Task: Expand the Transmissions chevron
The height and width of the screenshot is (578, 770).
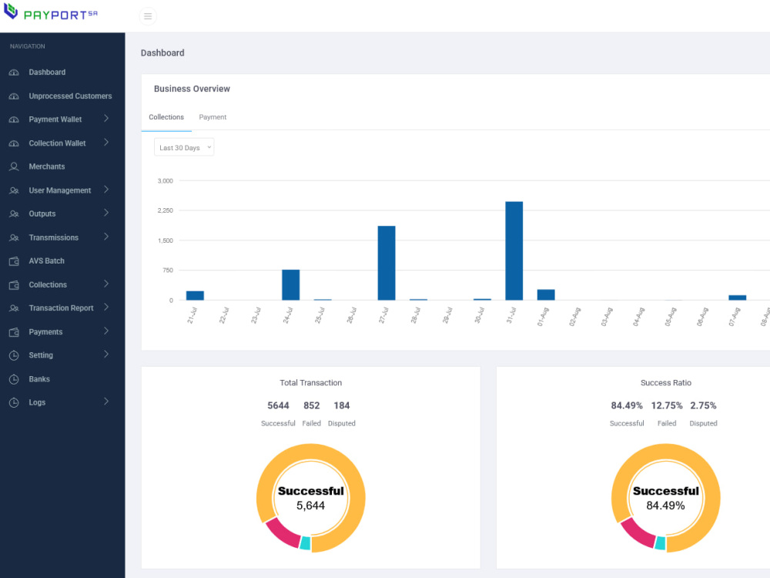Action: click(106, 237)
